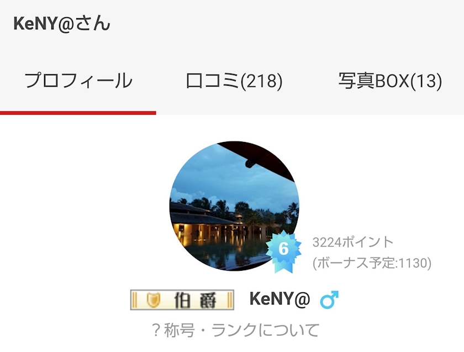Select the 口コミ reviews count label
This screenshot has height=352, width=464.
[234, 81]
